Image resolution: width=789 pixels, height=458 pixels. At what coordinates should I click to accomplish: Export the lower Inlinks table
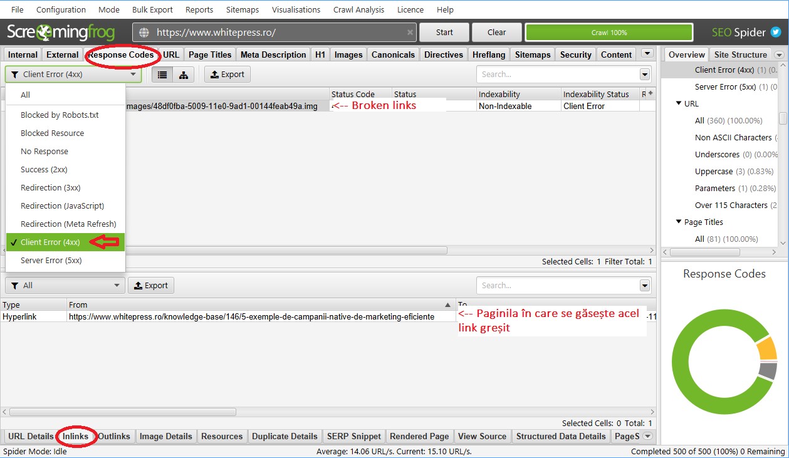[x=151, y=286]
